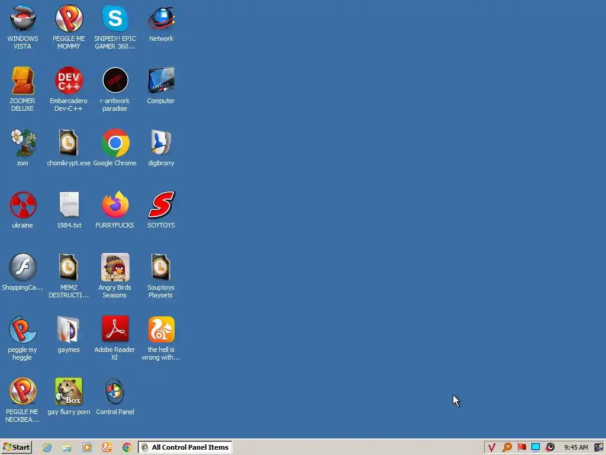Viewport: 606px width, 455px height.
Task: Open the gaymes folder
Action: pyautogui.click(x=69, y=334)
